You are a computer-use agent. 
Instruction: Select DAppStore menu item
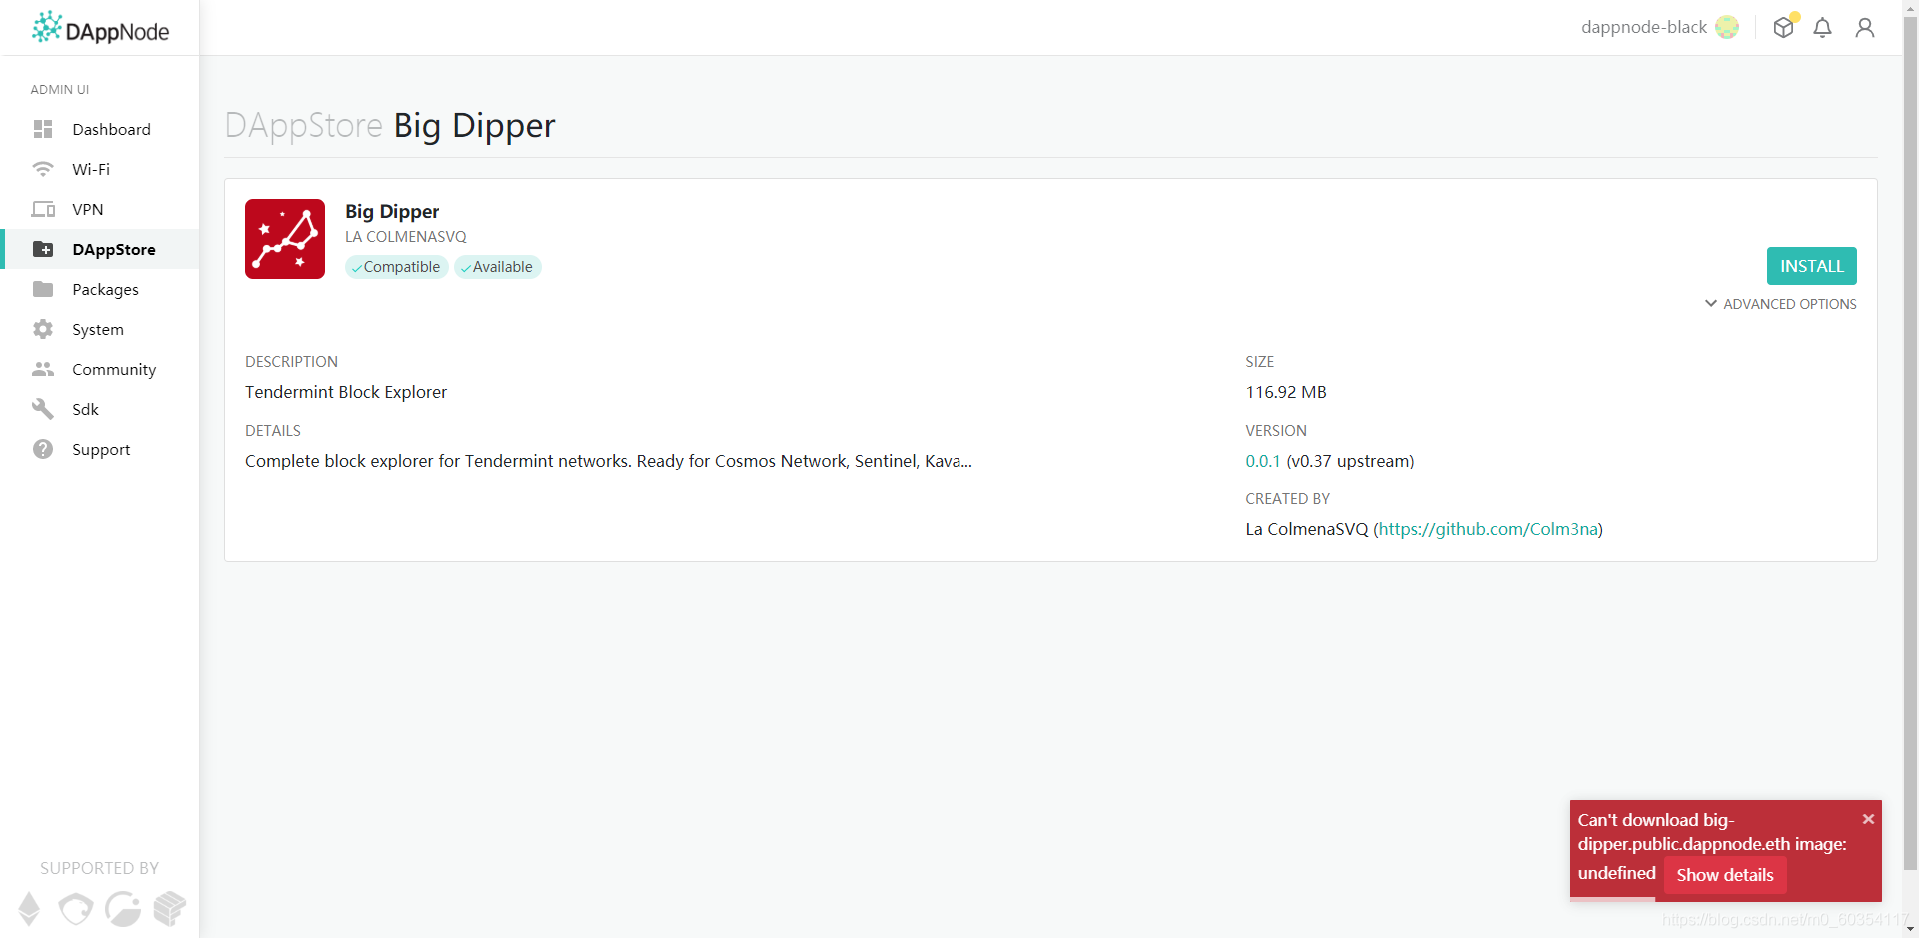(100, 249)
